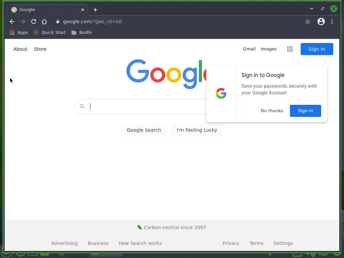This screenshot has height=258, width=344.
Task: Click the top-right Sign in button
Action: tap(317, 49)
